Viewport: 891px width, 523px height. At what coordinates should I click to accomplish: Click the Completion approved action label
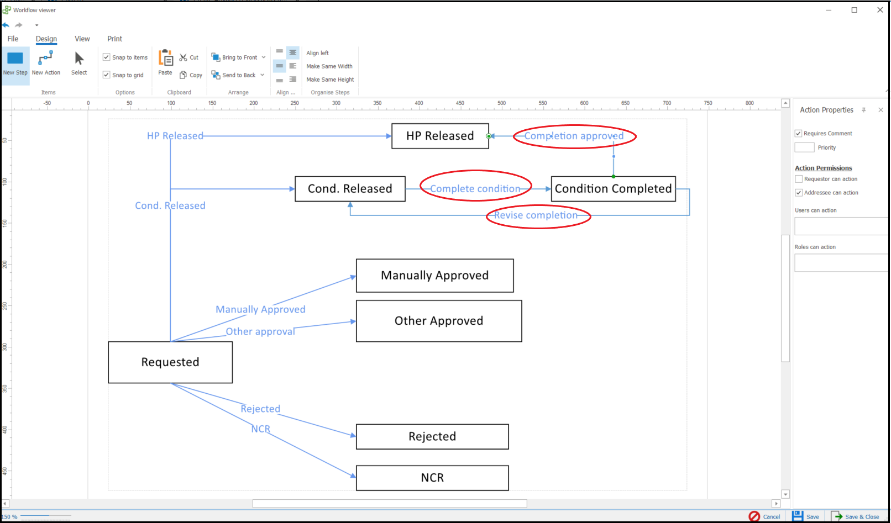574,136
